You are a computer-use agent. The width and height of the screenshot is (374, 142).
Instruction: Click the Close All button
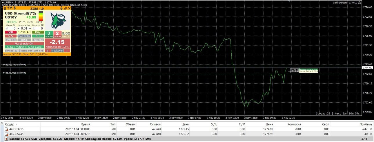pos(24,32)
